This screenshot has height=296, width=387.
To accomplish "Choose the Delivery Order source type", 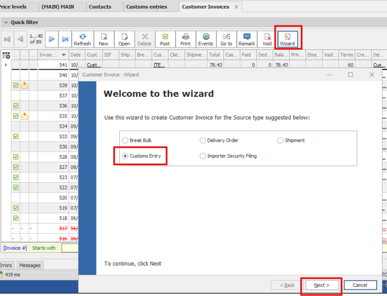I will click(x=202, y=140).
